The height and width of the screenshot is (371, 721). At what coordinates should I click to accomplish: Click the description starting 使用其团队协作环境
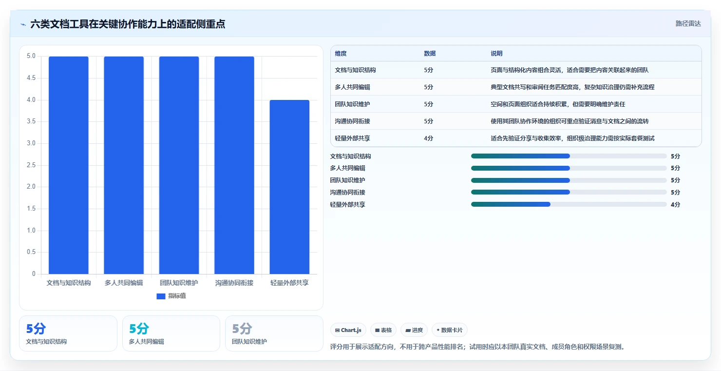[x=569, y=121]
